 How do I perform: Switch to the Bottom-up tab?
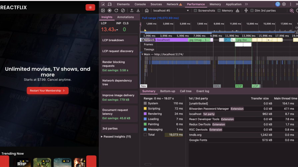click(167, 91)
